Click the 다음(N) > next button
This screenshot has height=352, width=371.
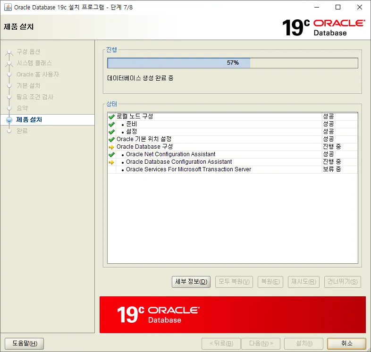(261, 344)
